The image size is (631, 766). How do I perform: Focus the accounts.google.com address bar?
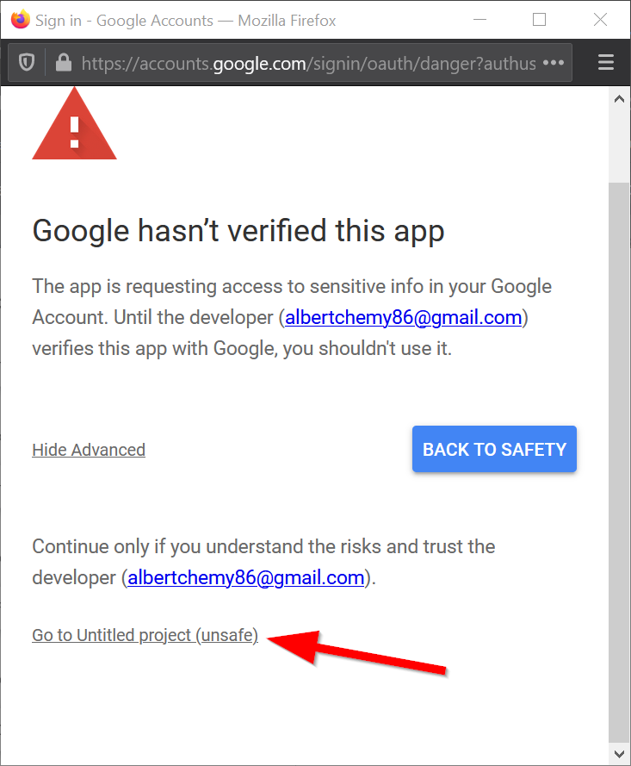coord(301,63)
